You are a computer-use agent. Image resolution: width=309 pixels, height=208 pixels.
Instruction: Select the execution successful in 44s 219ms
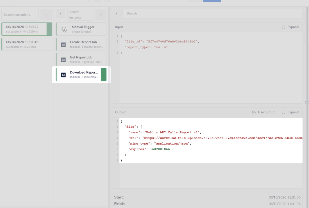click(x=26, y=29)
